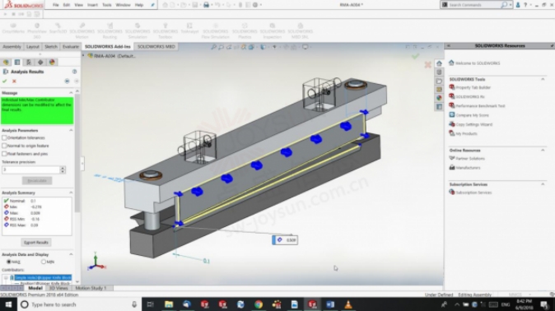Open the Analysis Results help icon
The image size is (555, 311).
coord(74,72)
